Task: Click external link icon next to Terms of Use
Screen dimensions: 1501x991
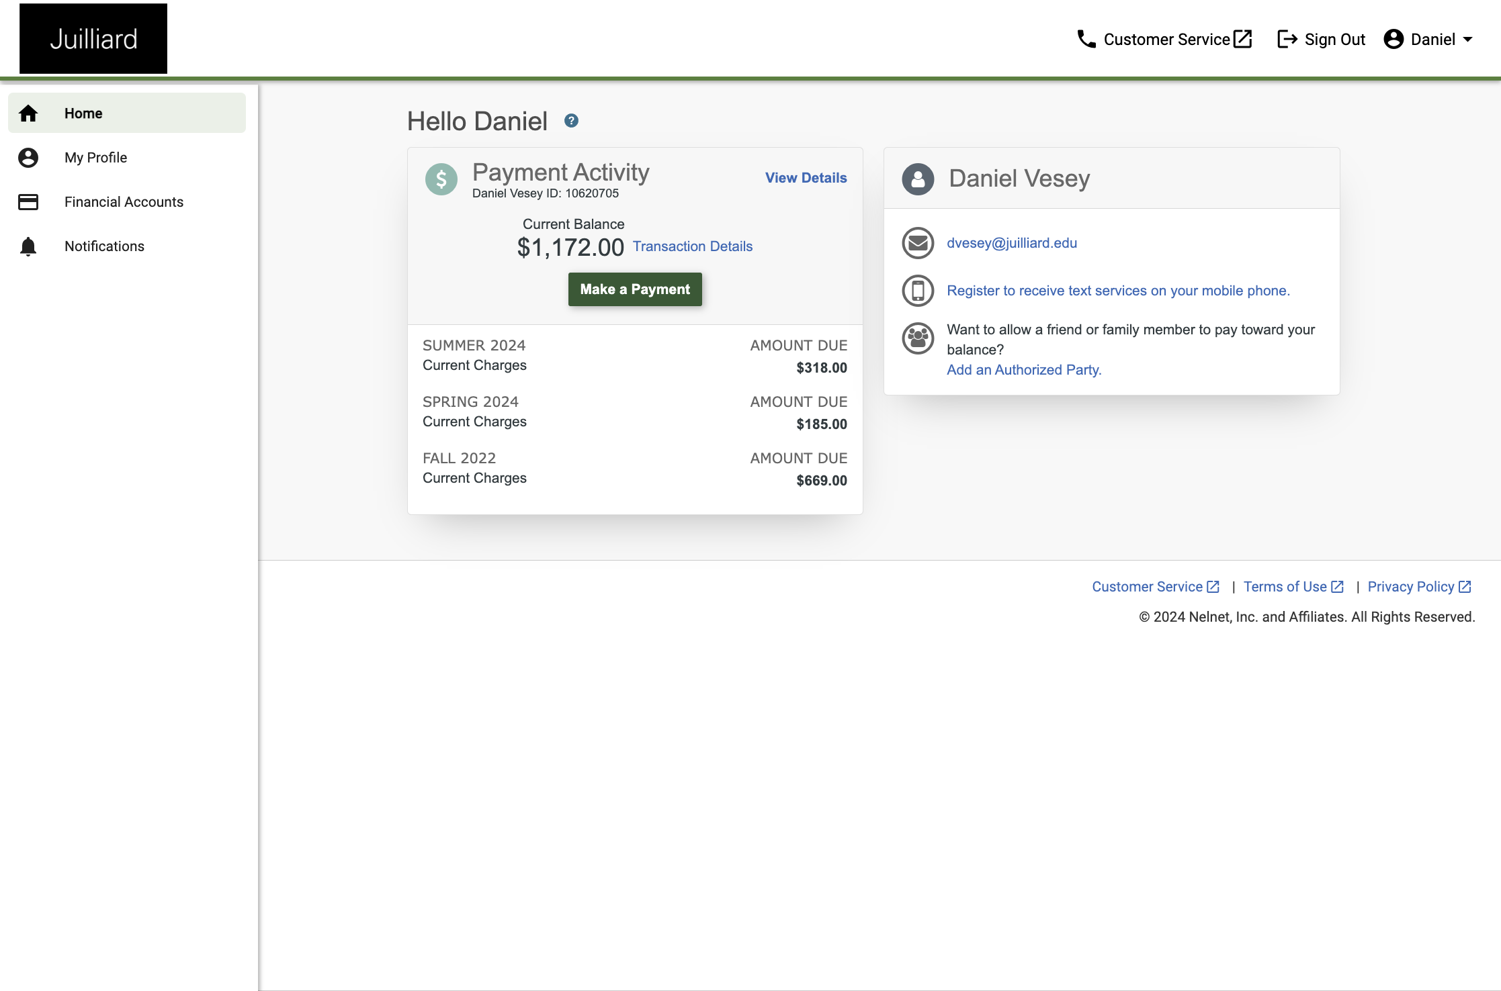Action: (x=1338, y=587)
